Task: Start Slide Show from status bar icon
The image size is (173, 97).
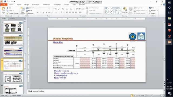Action: click(x=139, y=95)
